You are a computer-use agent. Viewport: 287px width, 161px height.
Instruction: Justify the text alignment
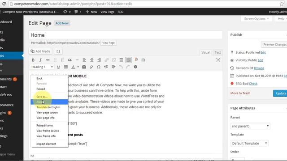click(x=66, y=67)
